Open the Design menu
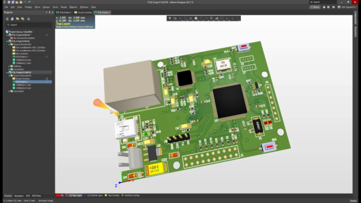This screenshot has width=361, height=203. [46, 7]
